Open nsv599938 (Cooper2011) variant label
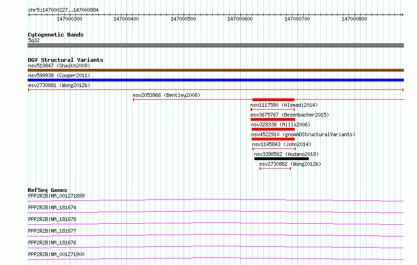 pos(59,75)
